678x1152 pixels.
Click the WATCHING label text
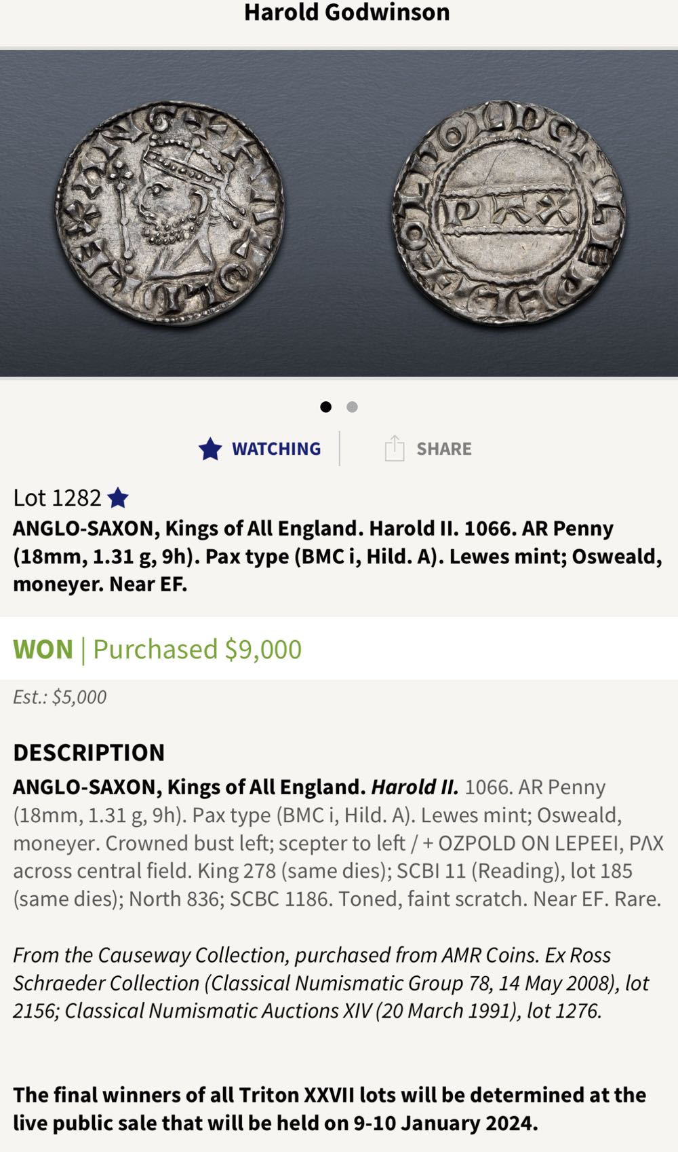275,449
